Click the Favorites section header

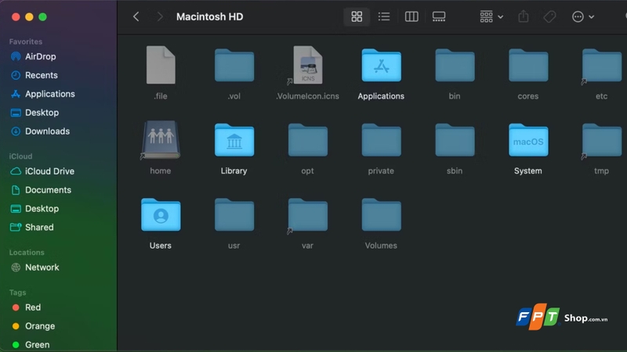pos(26,41)
